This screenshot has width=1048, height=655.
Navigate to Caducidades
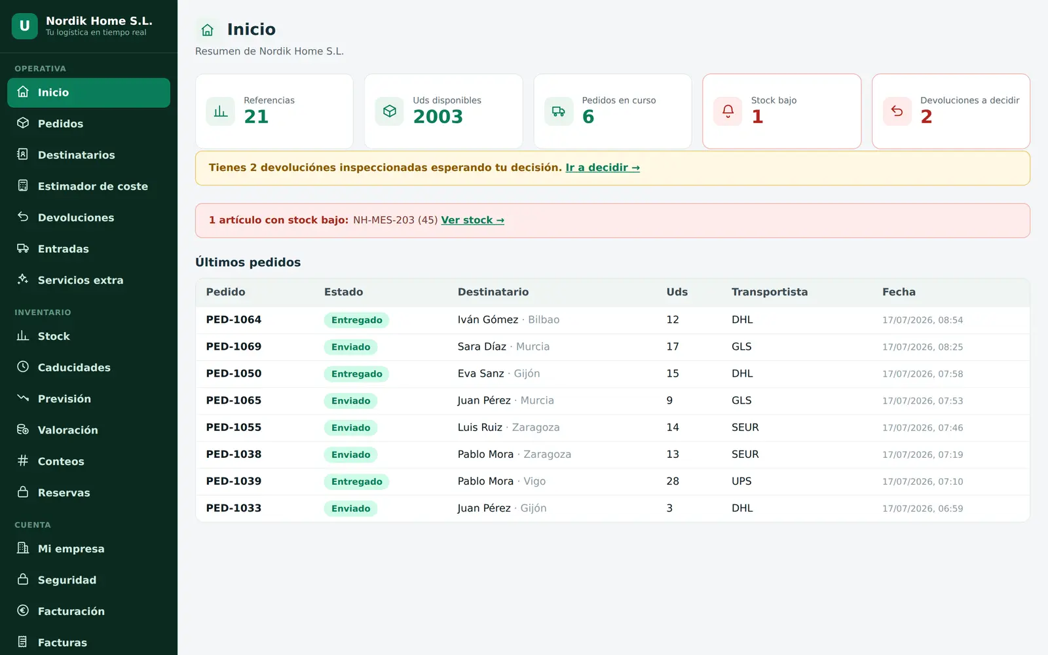click(x=88, y=367)
